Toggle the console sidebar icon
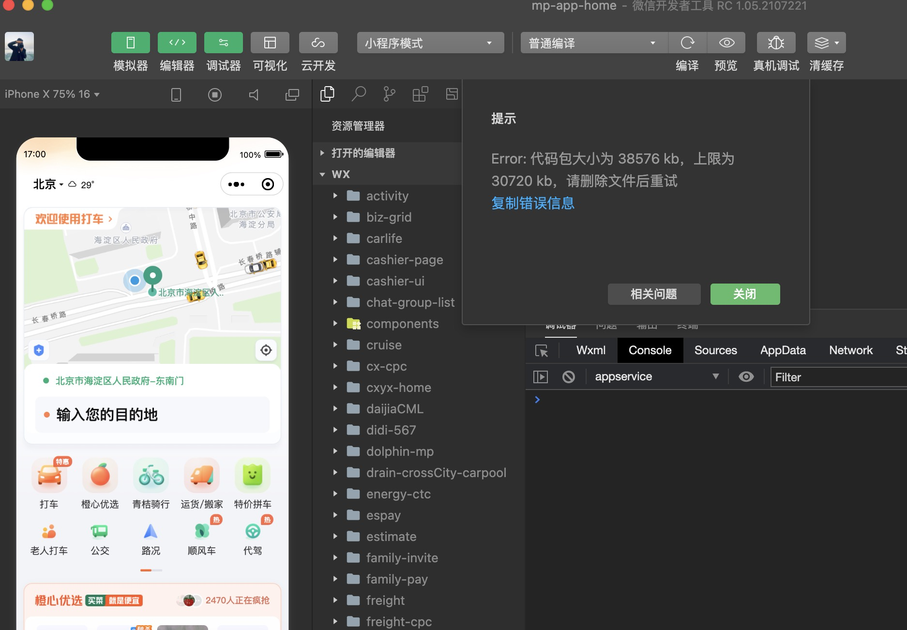Viewport: 907px width, 630px height. point(541,376)
